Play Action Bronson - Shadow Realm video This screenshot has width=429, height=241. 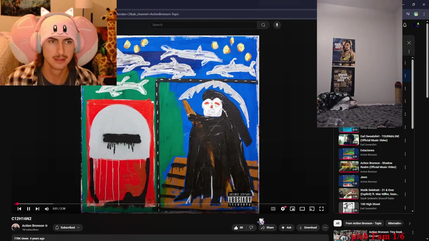378,165
